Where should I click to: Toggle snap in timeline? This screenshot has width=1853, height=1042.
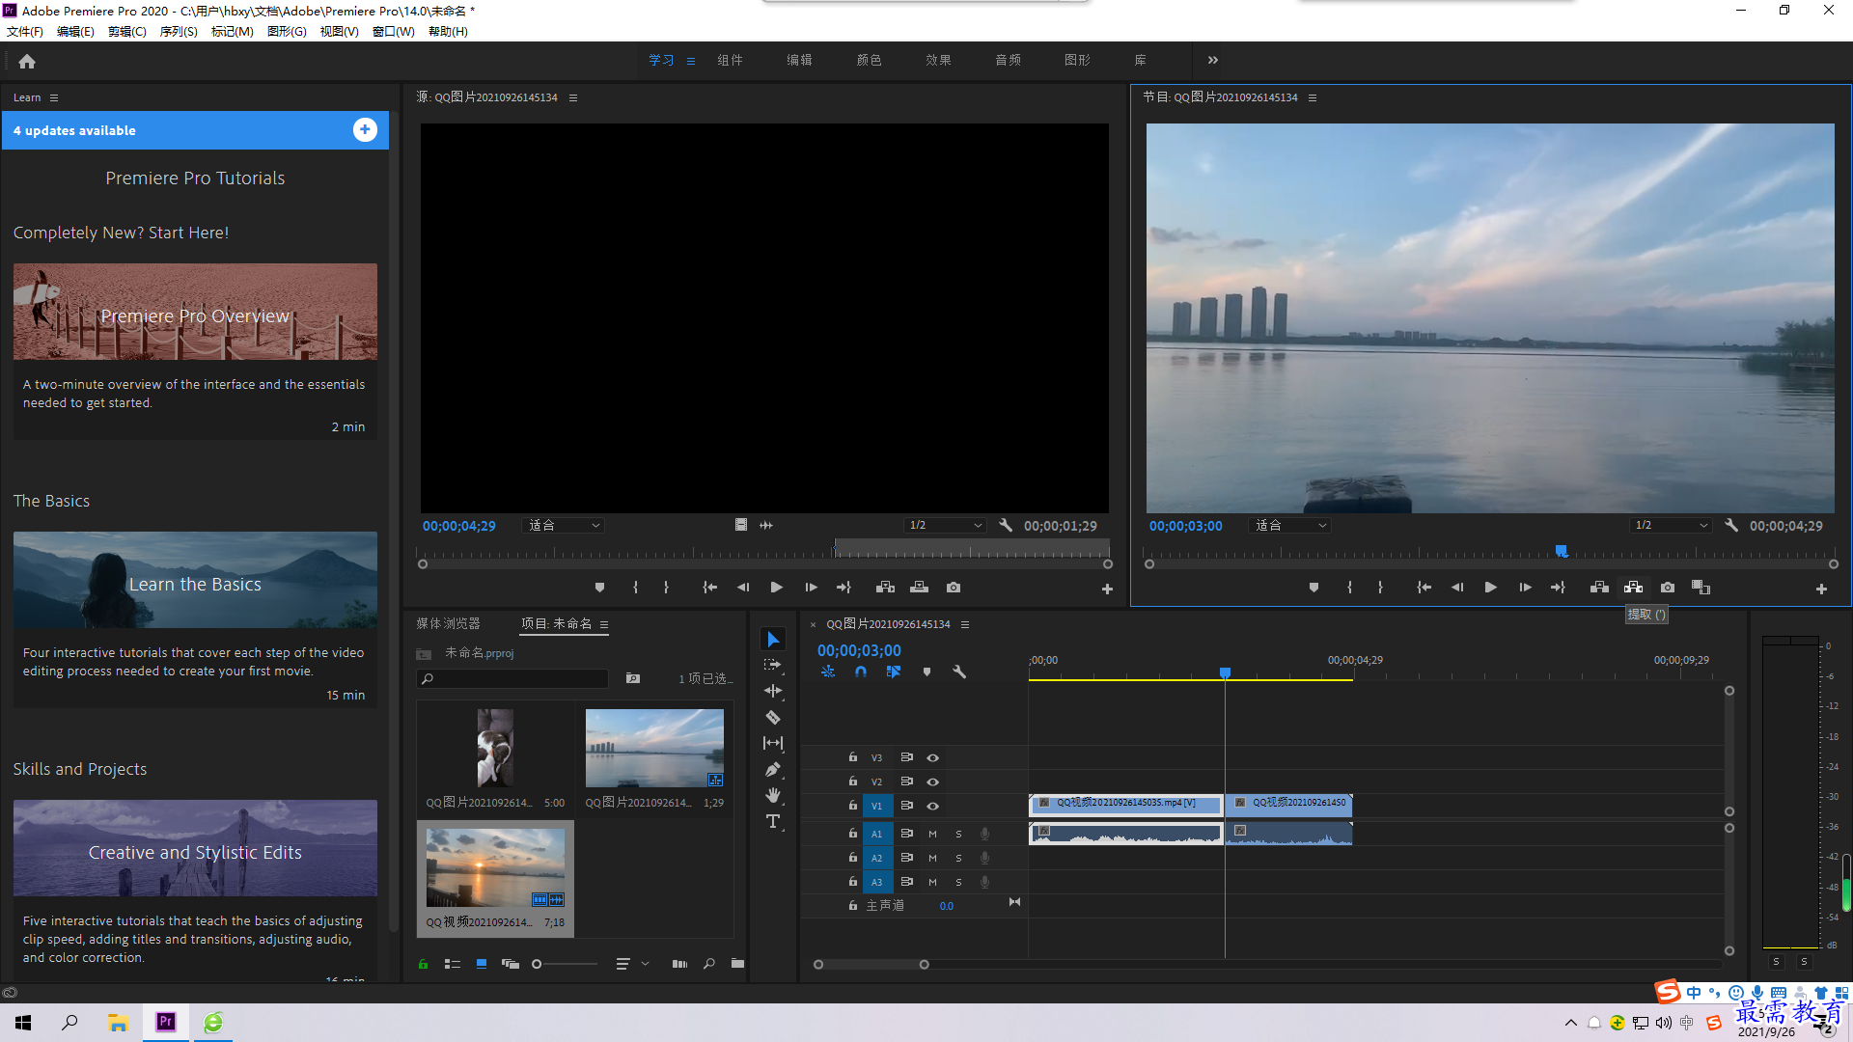861,672
